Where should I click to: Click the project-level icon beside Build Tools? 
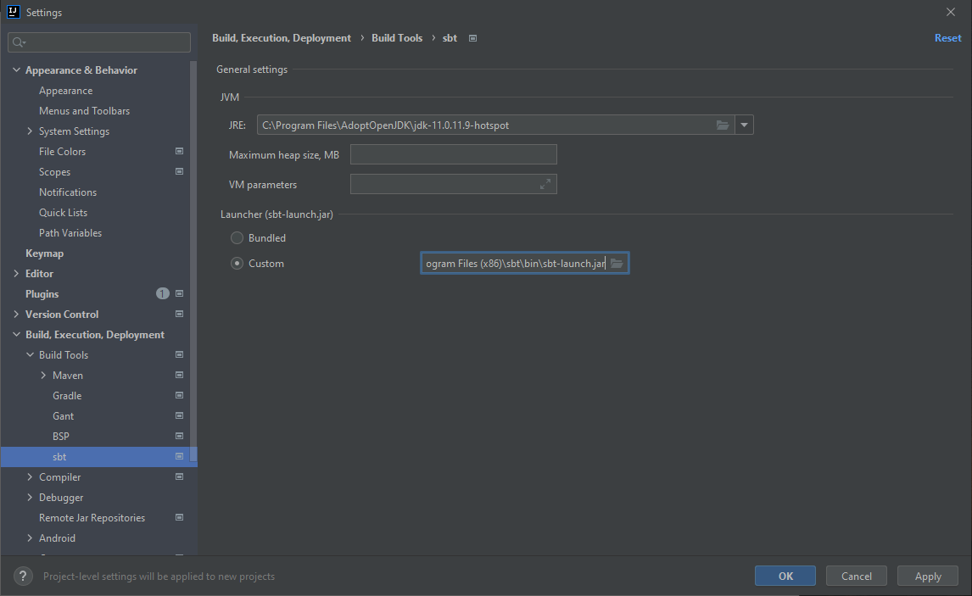179,355
